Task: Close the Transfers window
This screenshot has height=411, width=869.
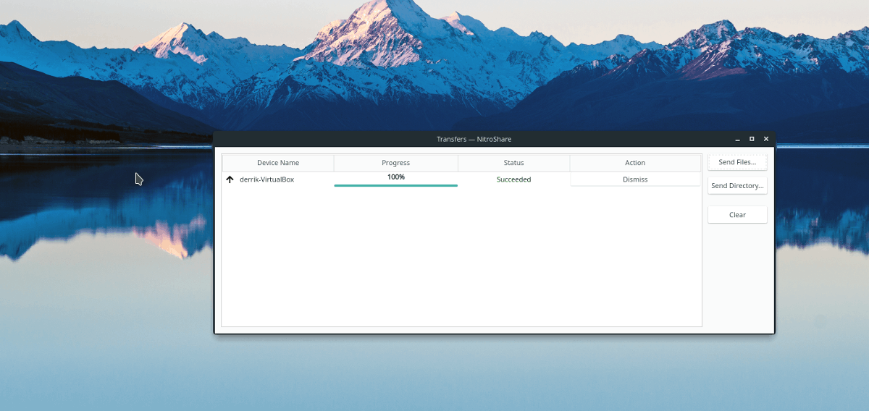Action: (x=766, y=139)
